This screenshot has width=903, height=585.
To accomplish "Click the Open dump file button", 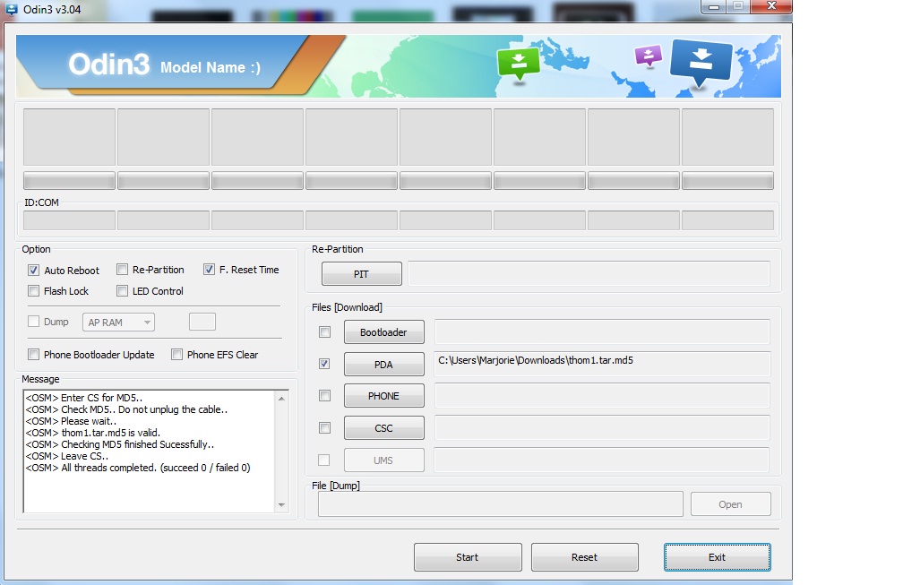I will pos(731,504).
